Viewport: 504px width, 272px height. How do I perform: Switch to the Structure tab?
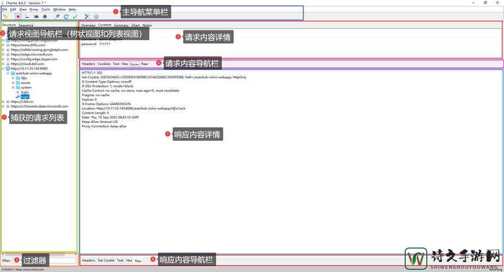point(9,24)
